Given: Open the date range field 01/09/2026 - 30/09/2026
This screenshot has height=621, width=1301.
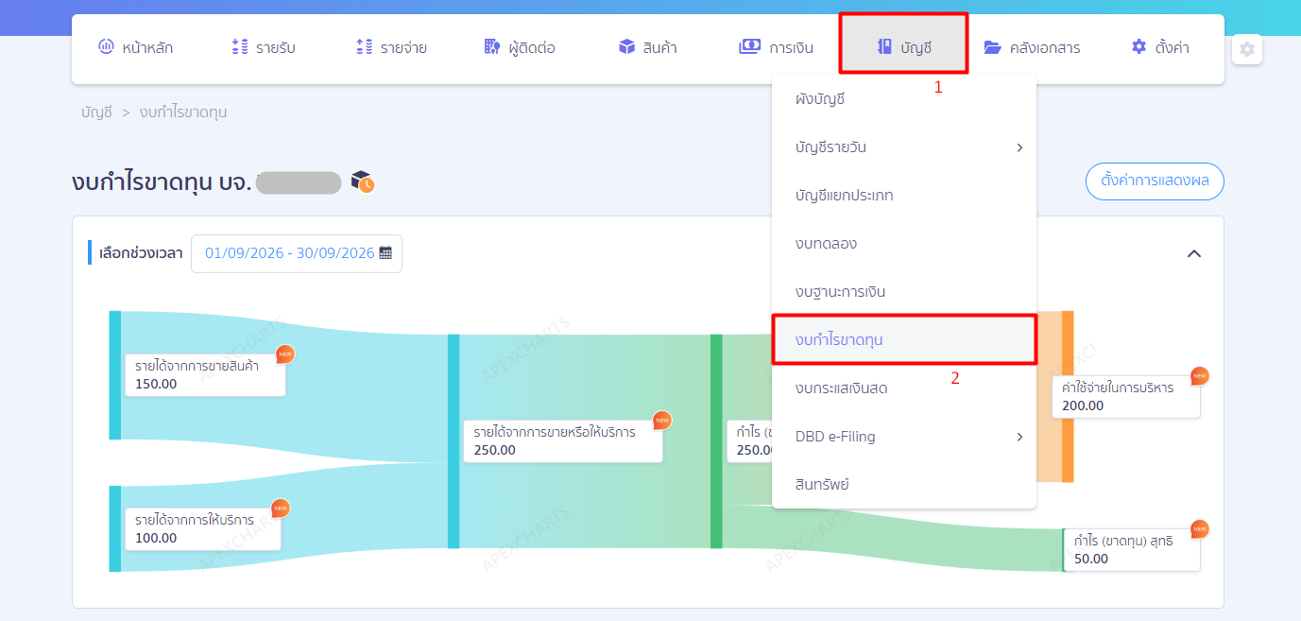Looking at the screenshot, I should point(297,253).
